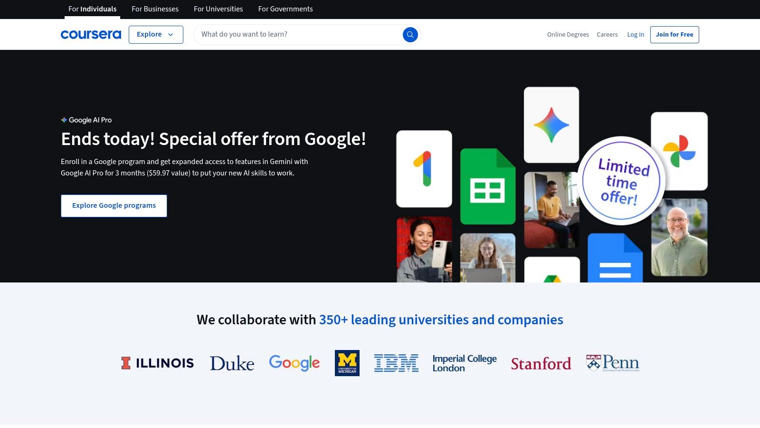This screenshot has height=428, width=760.
Task: Click the blue search magnifier icon
Action: pos(410,34)
